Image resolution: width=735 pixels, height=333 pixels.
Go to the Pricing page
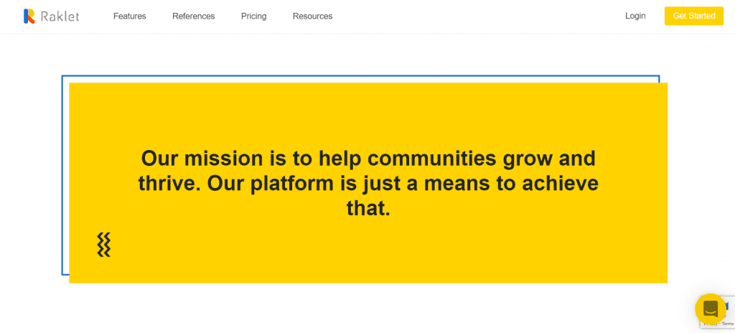point(253,16)
